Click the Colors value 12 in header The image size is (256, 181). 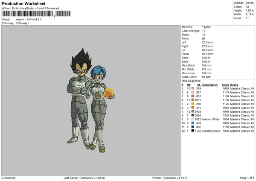(247, 7)
